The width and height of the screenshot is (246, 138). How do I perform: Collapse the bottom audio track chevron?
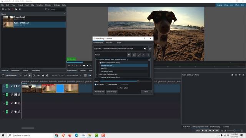[x=4, y=112]
